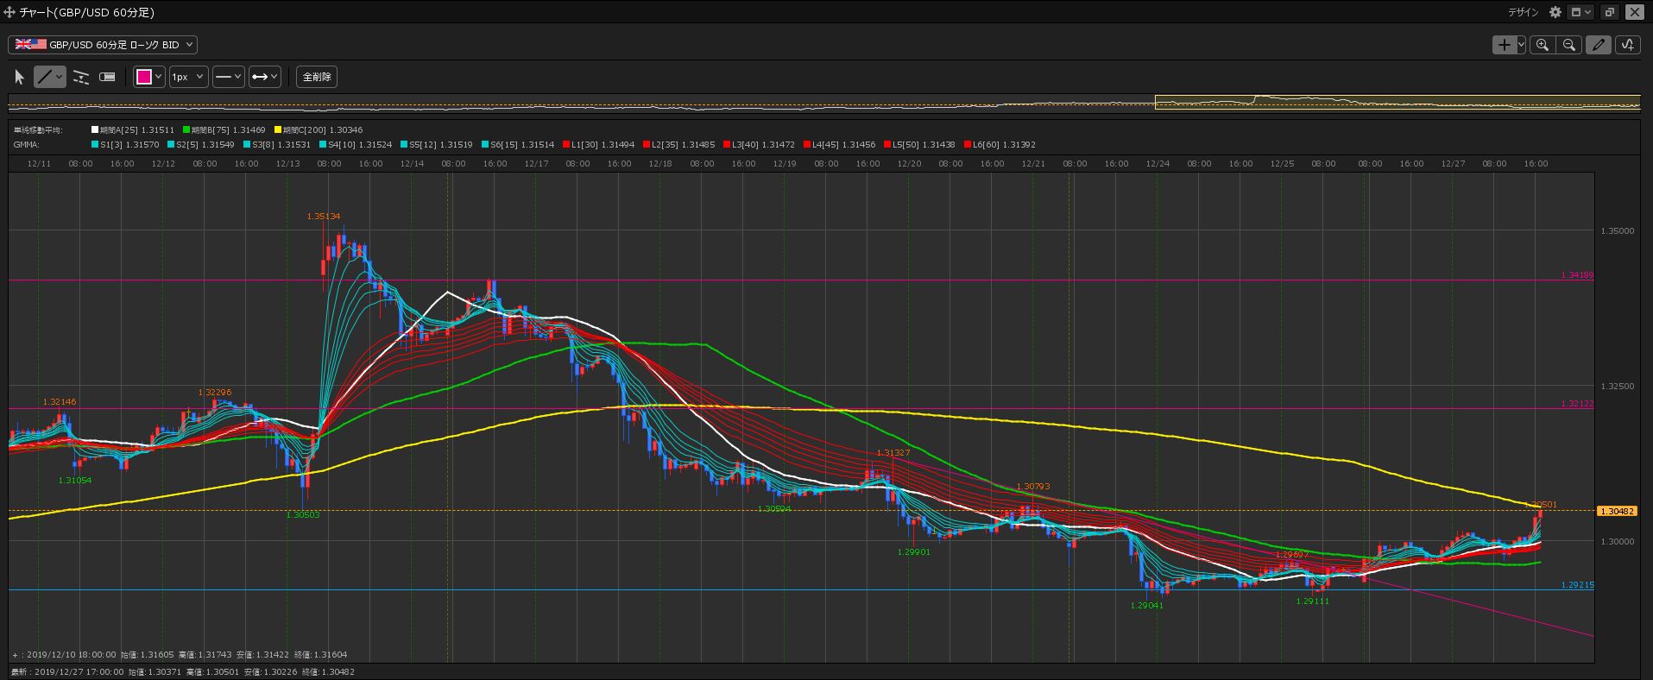Select the arrow pointer tool

[19, 77]
